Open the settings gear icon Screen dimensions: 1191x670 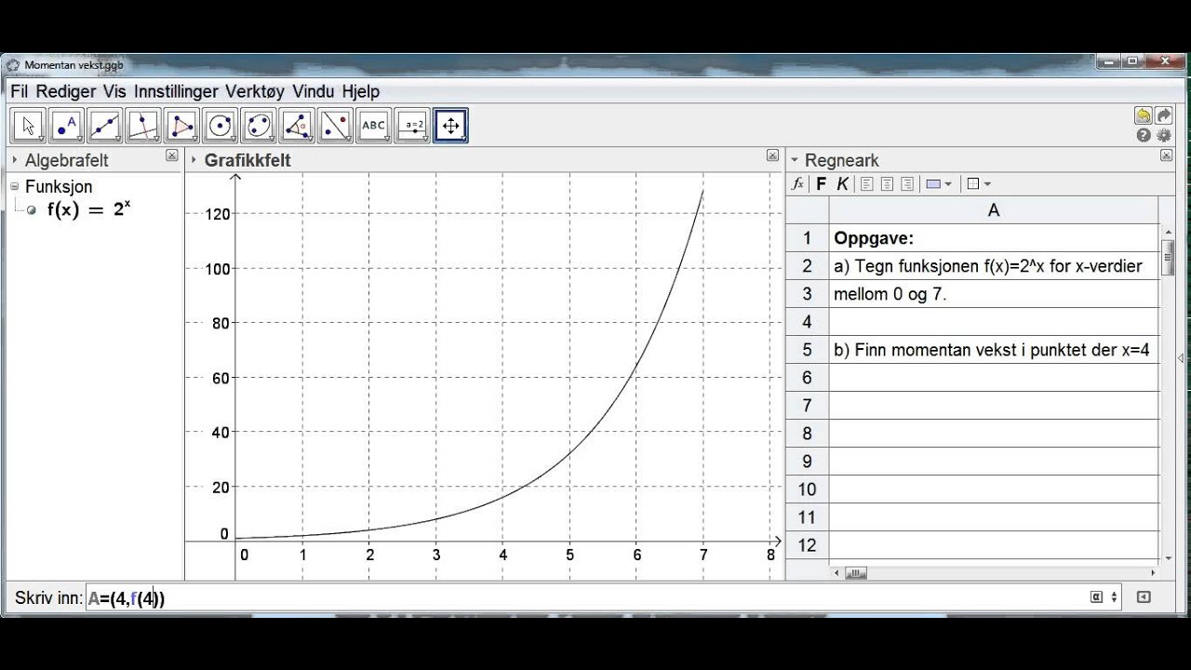pos(1163,136)
